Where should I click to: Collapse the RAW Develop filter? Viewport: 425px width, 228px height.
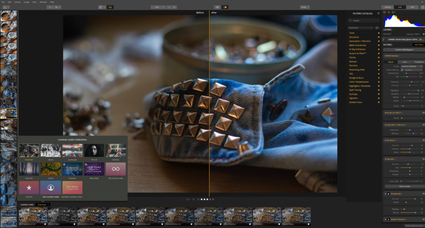pyautogui.click(x=386, y=56)
